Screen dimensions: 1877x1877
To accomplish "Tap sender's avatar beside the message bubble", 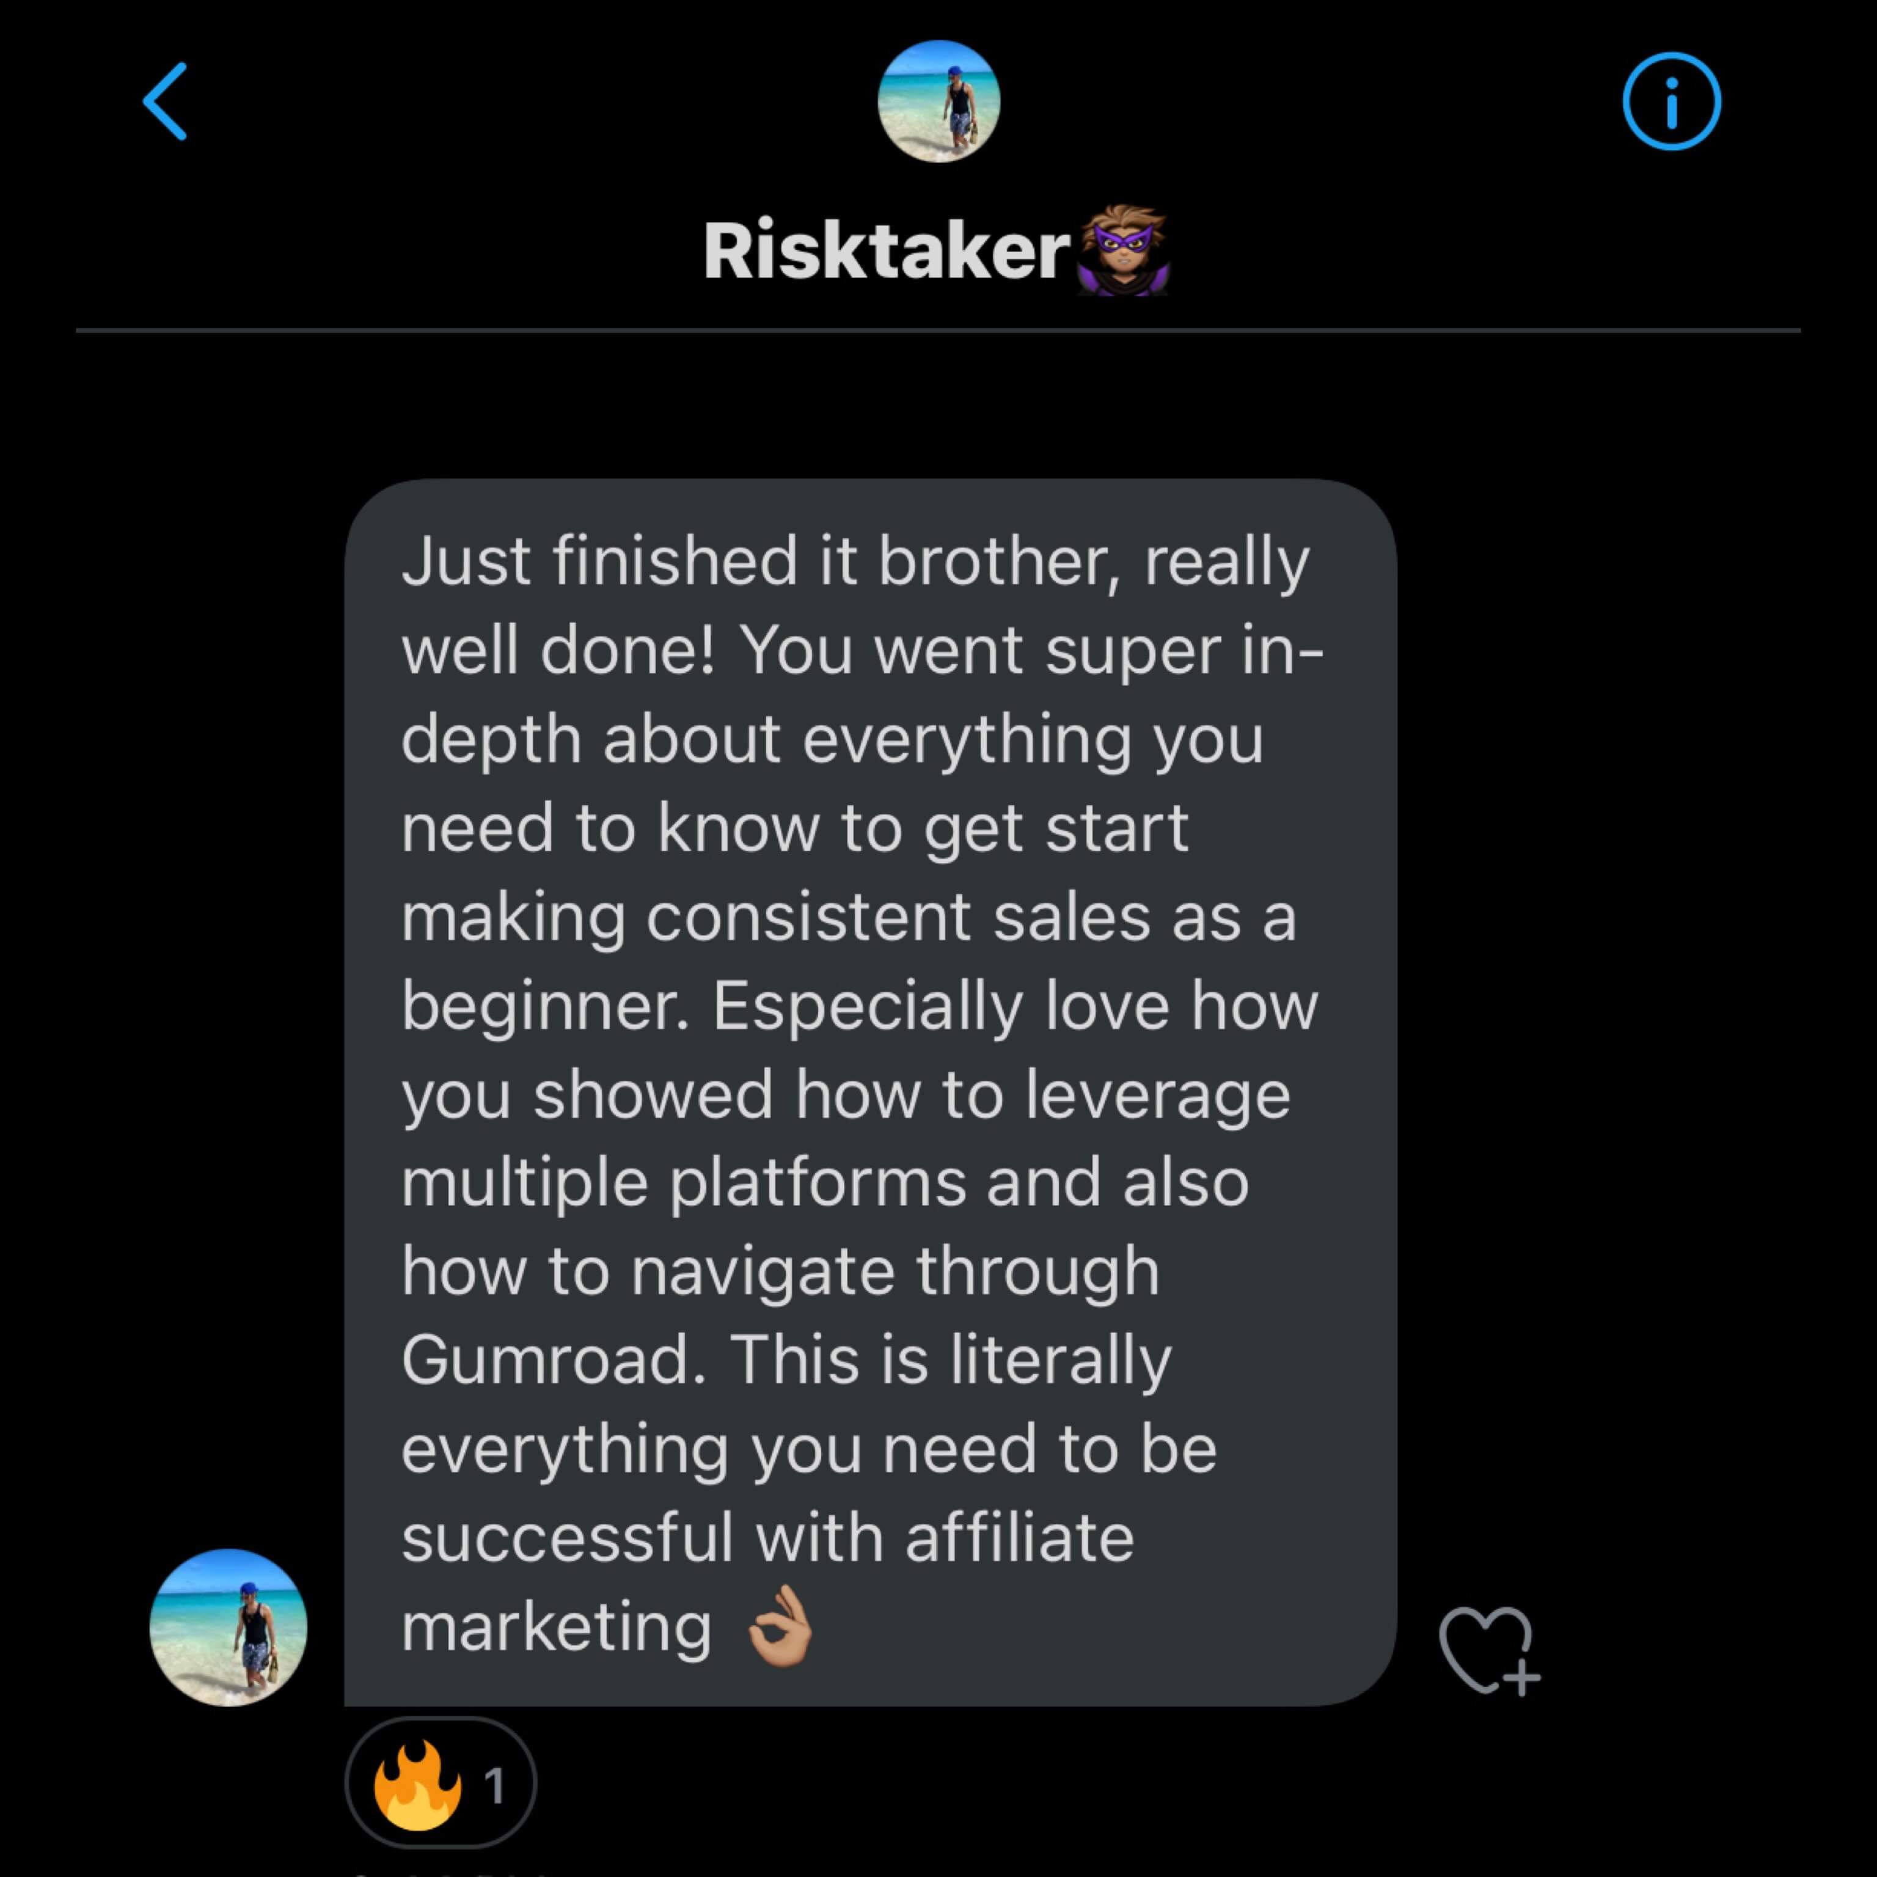I will pyautogui.click(x=229, y=1627).
